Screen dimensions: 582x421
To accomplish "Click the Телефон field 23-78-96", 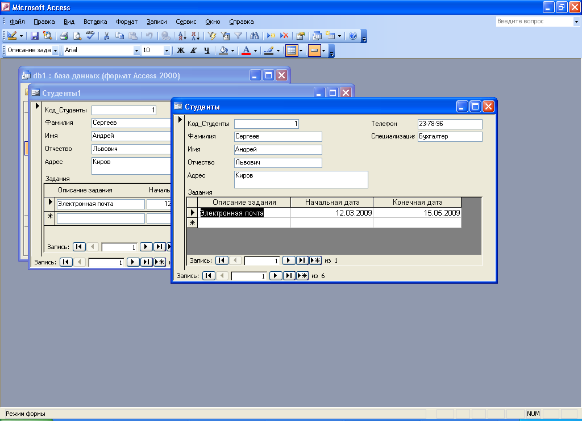I will click(450, 124).
